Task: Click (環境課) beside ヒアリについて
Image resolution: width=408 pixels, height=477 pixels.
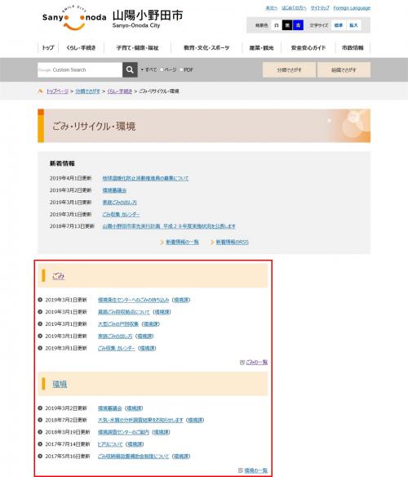Action: click(x=135, y=444)
